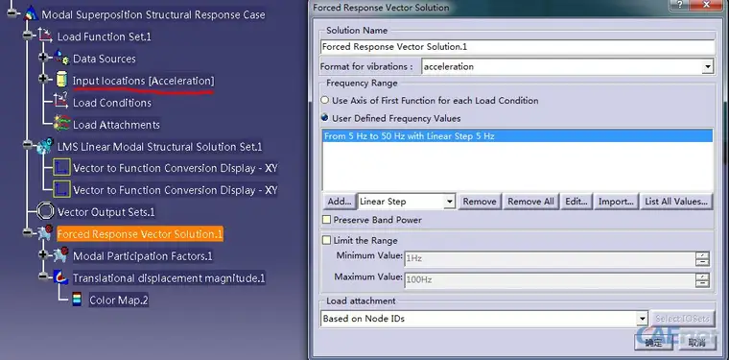
Task: Select LMS Linear Modal Structural Solution Set.1 label
Action: point(159,147)
